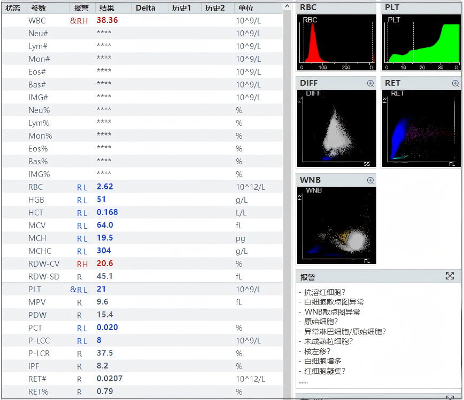This screenshot has width=464, height=400.
Task: Select the IMG# parameter row
Action: coord(142,98)
